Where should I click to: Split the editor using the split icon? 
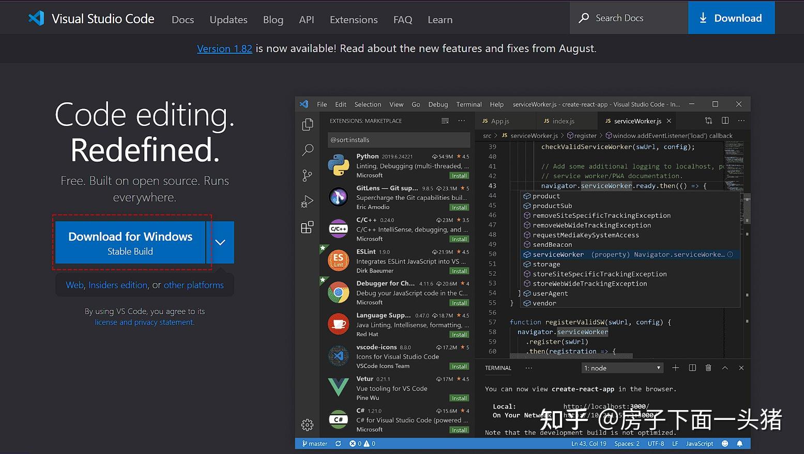point(725,120)
